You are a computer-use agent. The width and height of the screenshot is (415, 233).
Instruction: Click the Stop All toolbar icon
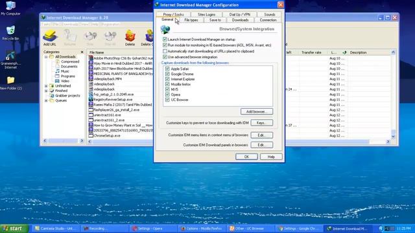coord(110,38)
